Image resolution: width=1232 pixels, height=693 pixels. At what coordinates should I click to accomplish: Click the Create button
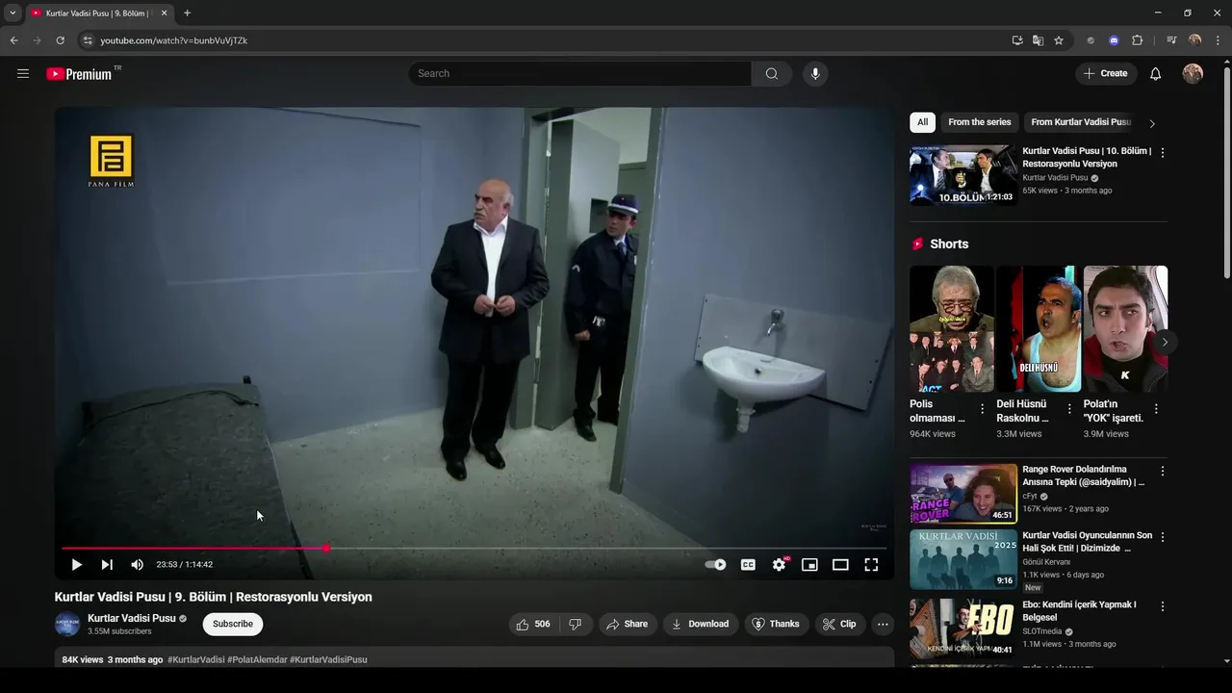pos(1106,73)
